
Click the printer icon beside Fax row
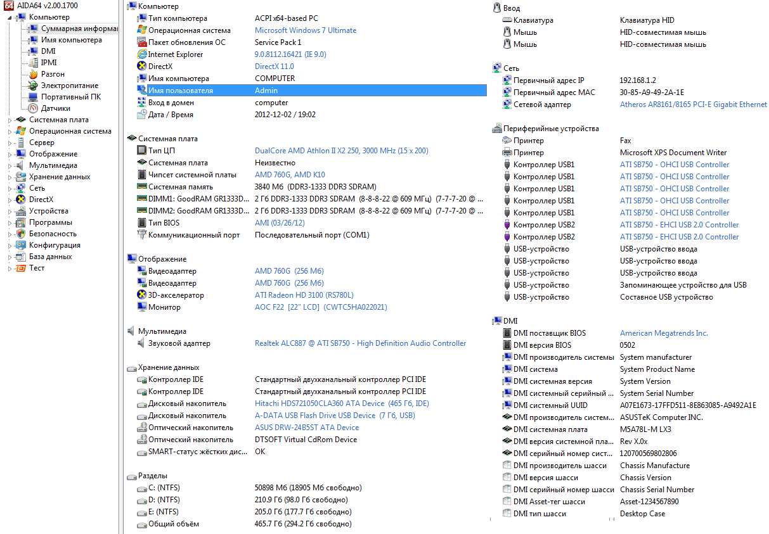[507, 141]
